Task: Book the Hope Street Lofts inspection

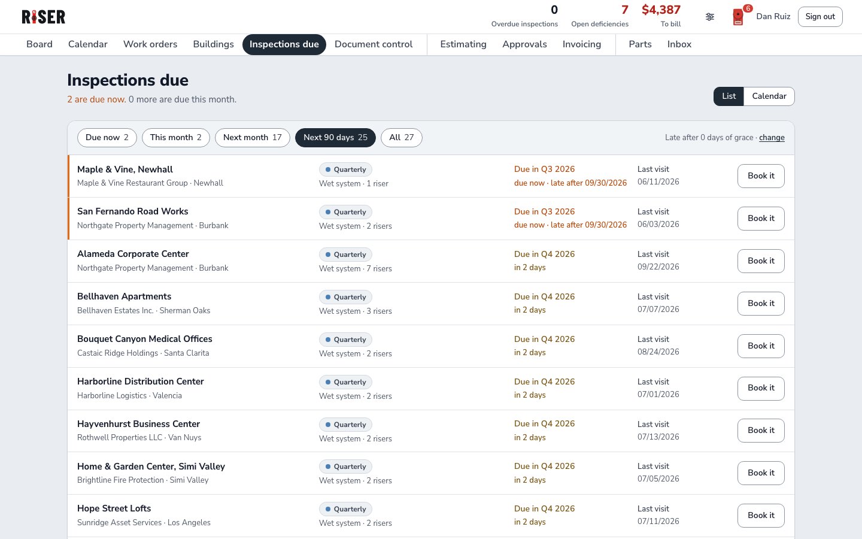Action: tap(761, 516)
